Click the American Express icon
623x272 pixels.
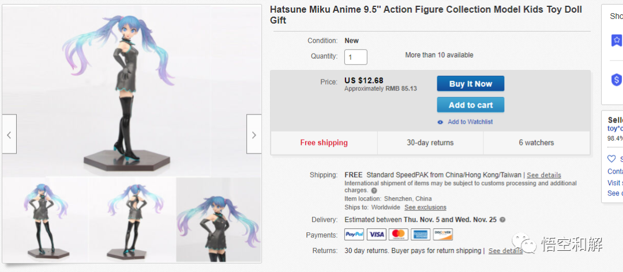(x=421, y=235)
